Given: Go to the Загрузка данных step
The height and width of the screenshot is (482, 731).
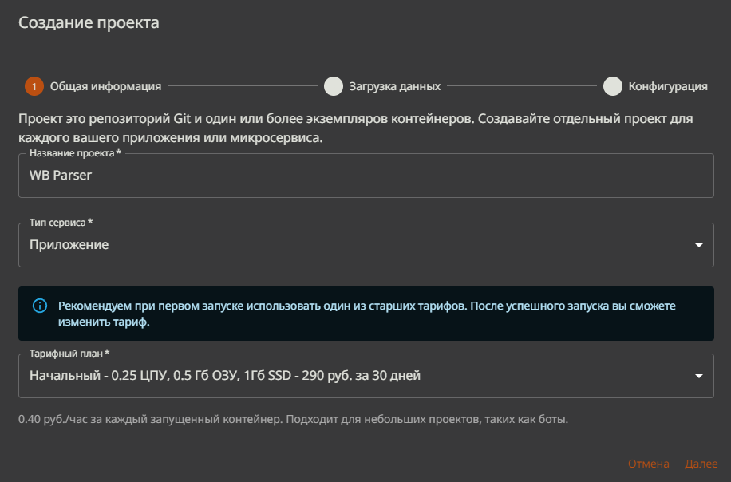Looking at the screenshot, I should tap(393, 86).
